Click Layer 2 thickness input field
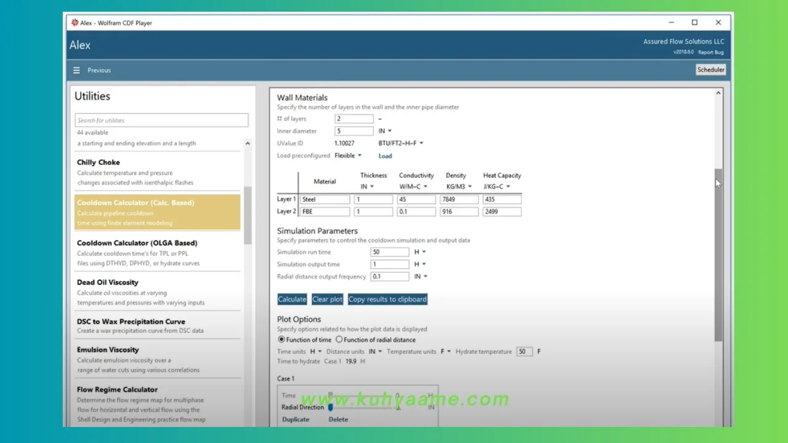Screen dimensions: 788x443 click(373, 212)
